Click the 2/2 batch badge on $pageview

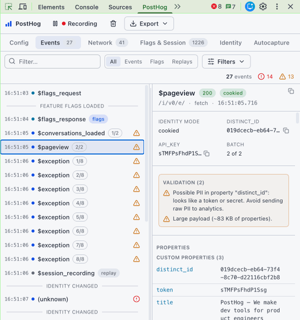[79, 147]
